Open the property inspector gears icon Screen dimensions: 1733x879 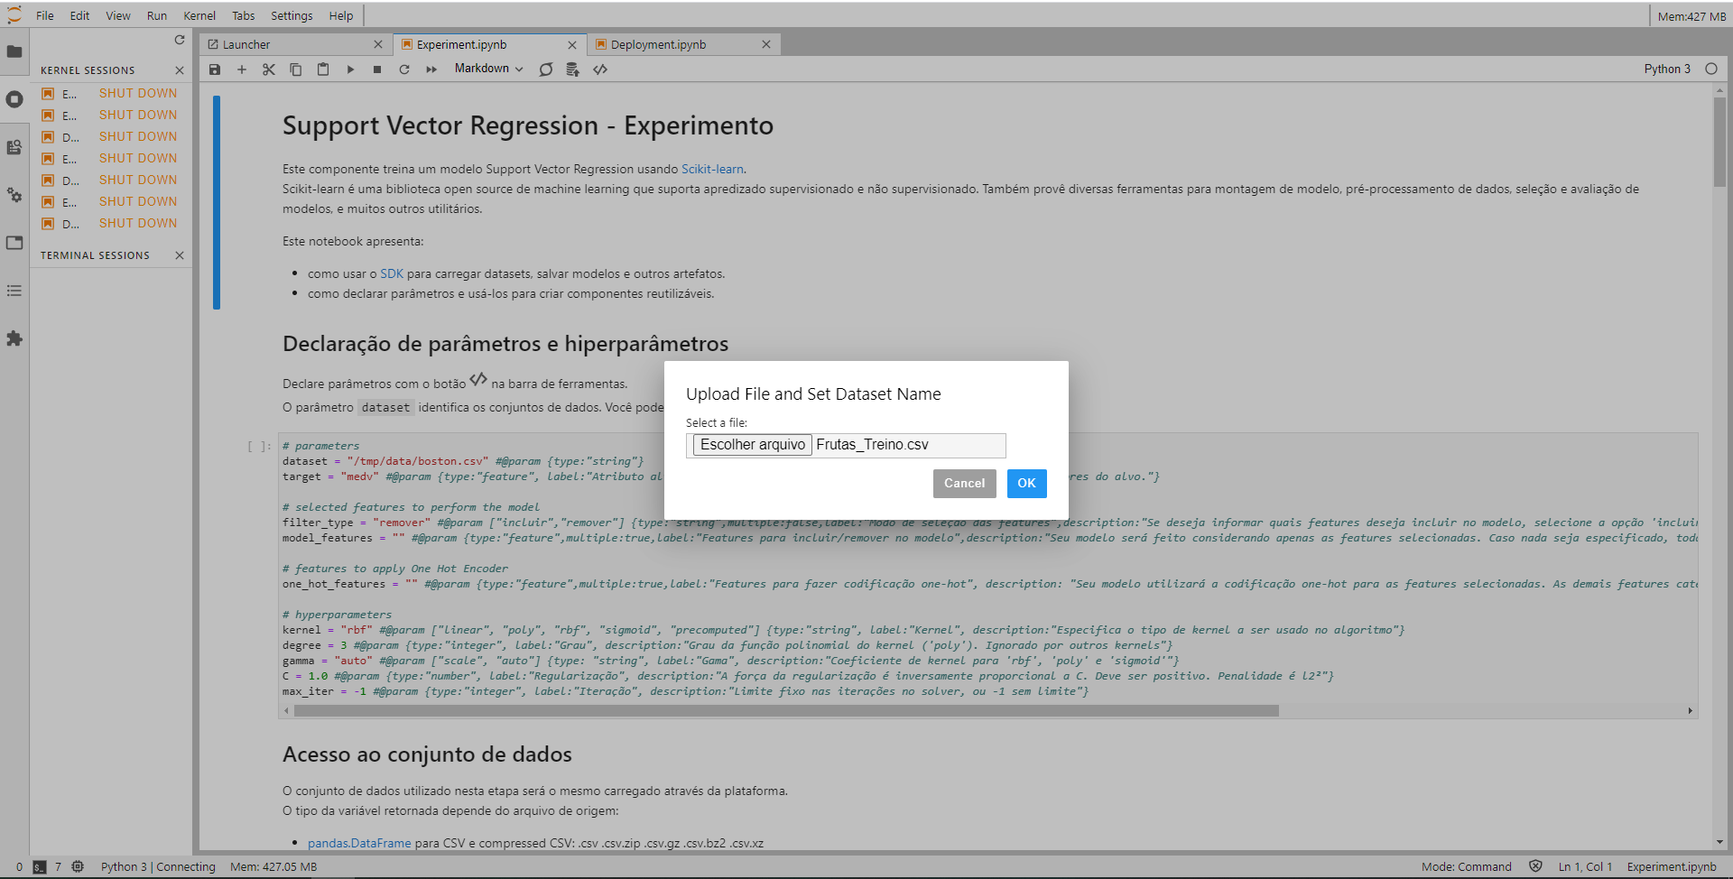tap(14, 195)
